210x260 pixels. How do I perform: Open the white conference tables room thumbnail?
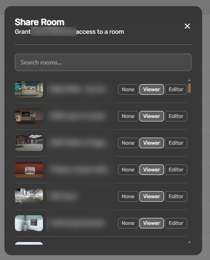29,196
